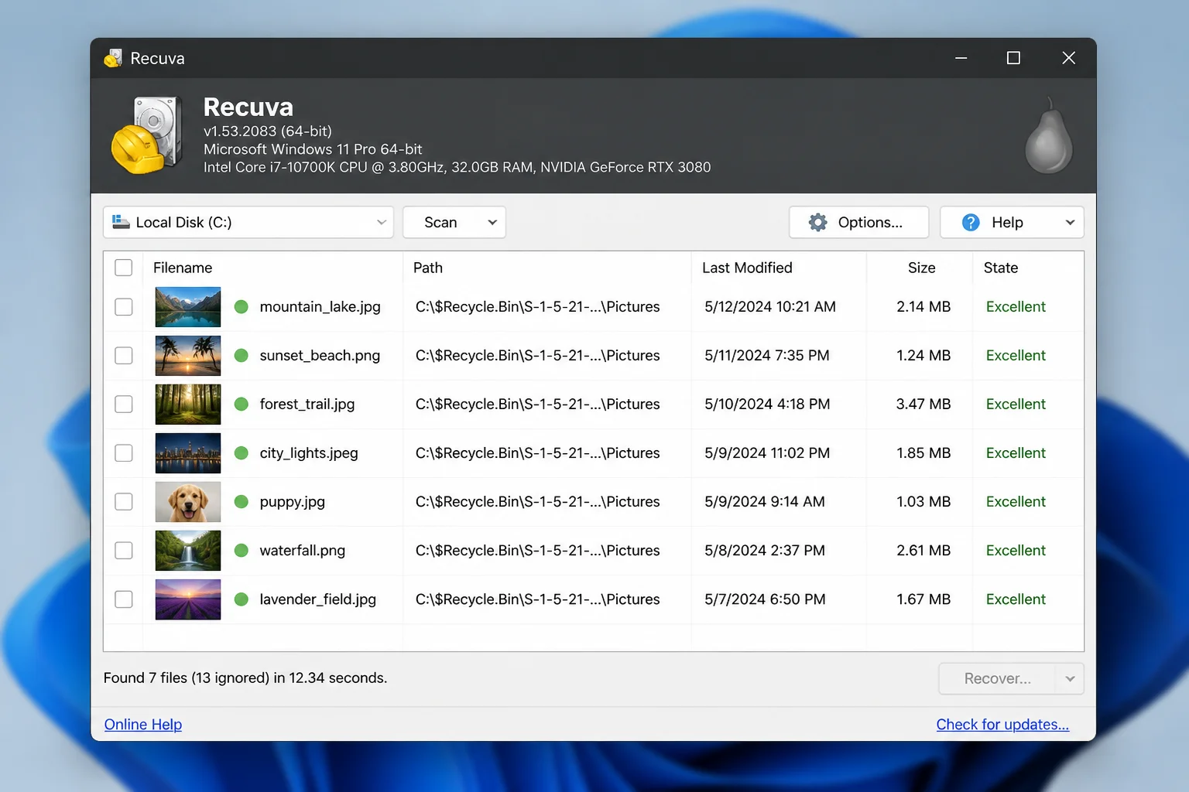Click the Options gear icon
This screenshot has width=1189, height=792.
coord(817,223)
